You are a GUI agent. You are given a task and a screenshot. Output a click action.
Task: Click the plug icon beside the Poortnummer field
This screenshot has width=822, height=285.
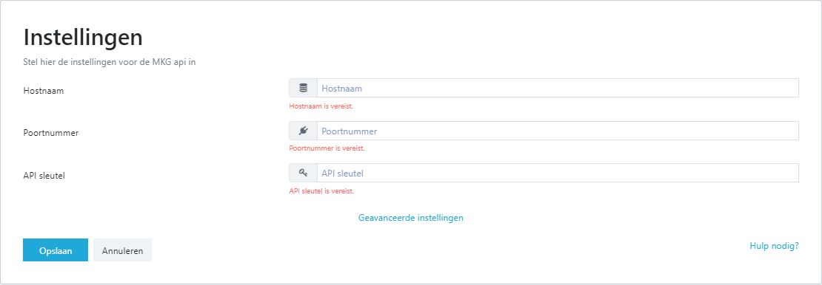303,131
